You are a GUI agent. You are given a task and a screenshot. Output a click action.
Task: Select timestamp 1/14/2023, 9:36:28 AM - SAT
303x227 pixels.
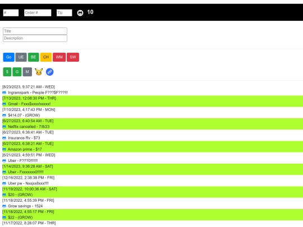(x=27, y=166)
